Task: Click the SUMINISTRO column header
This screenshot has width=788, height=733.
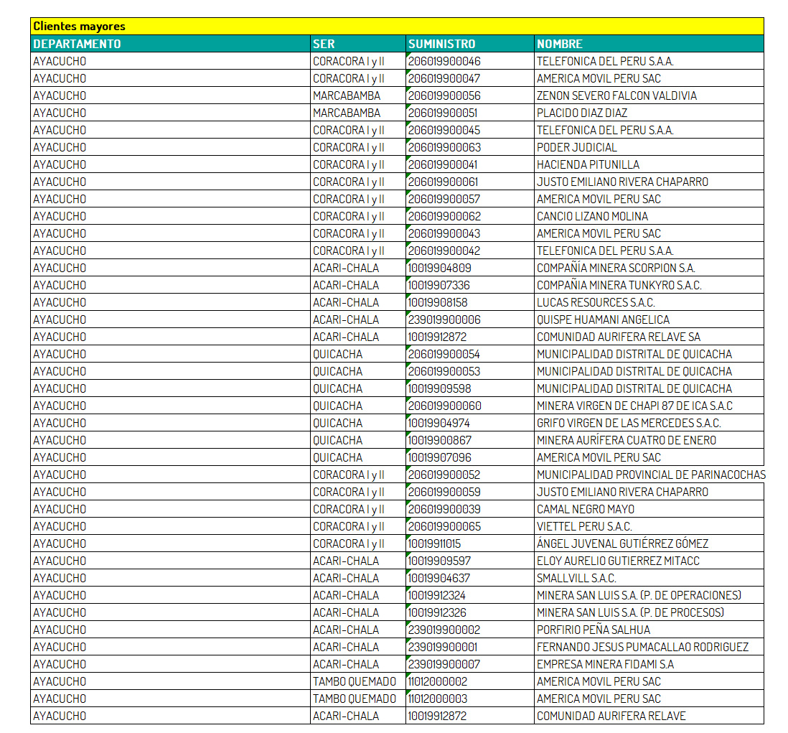Action: click(x=470, y=44)
